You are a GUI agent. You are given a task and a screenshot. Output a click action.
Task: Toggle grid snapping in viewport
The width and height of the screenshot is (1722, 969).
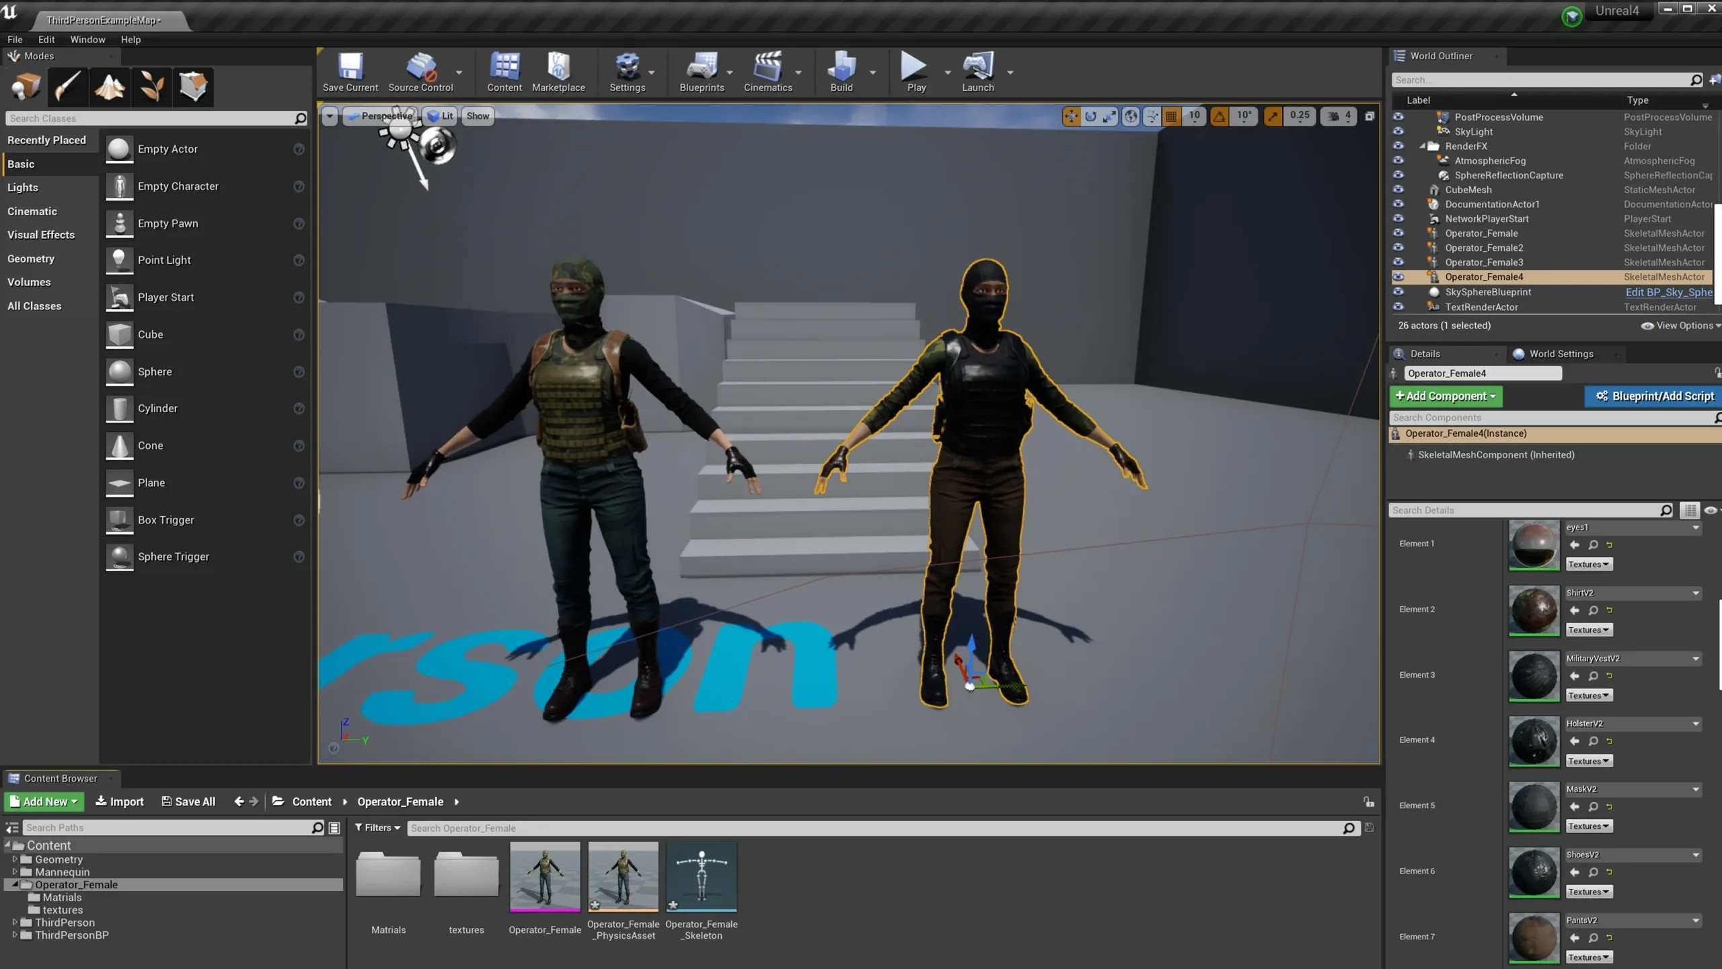(x=1171, y=116)
